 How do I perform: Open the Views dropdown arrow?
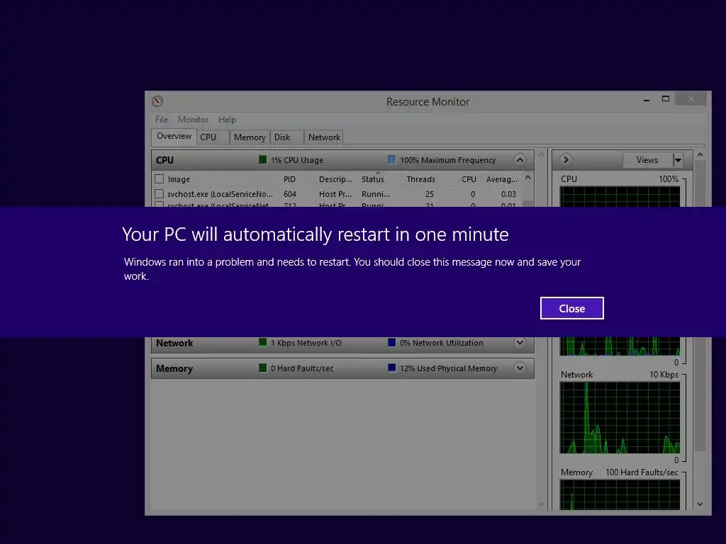point(678,160)
